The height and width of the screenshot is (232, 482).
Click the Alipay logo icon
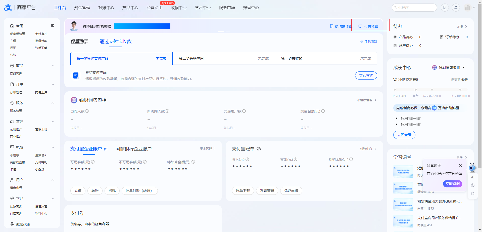8,8
